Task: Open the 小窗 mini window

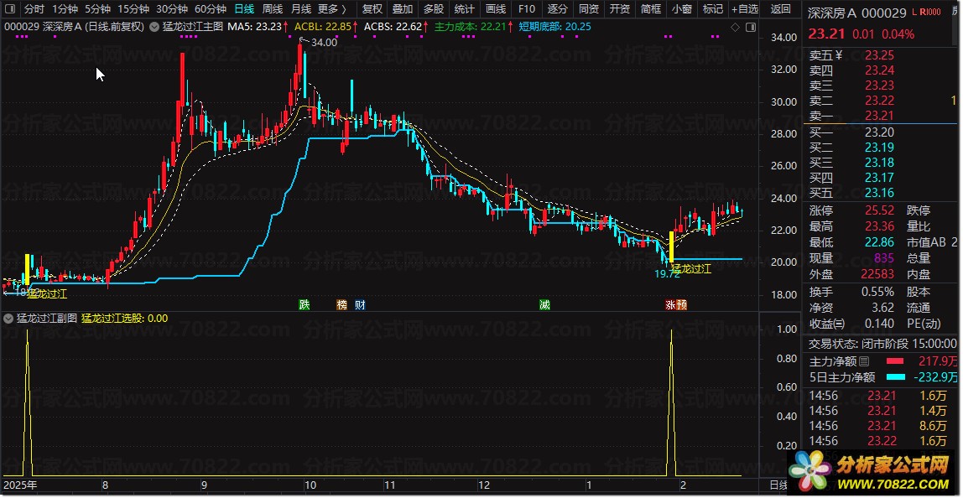Action: click(682, 9)
